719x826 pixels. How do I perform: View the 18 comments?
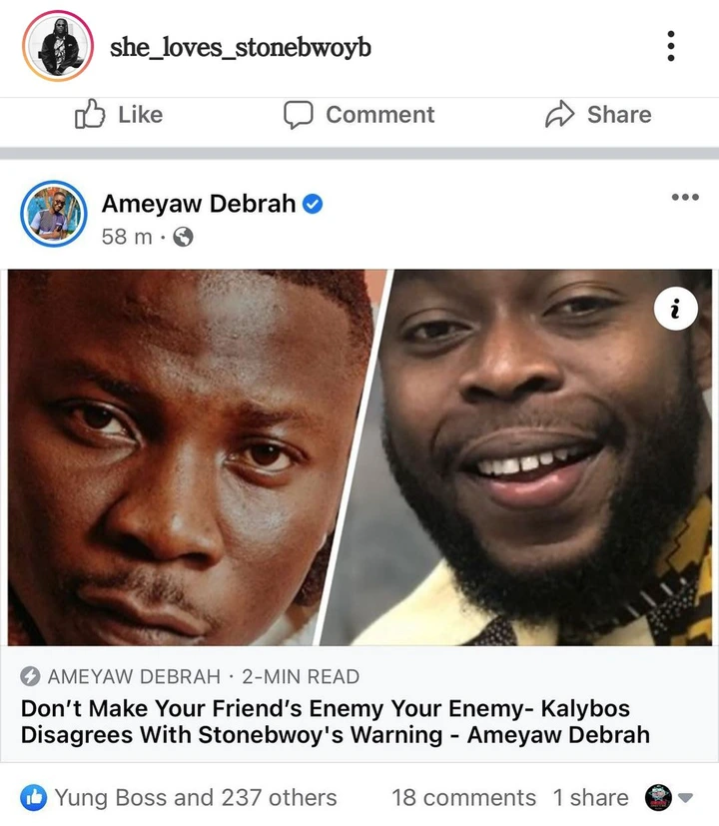tap(463, 798)
